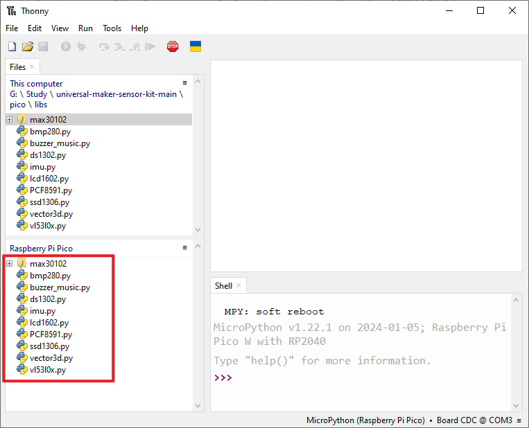Image resolution: width=529 pixels, height=428 pixels.
Task: Select vl53l0x.py on Raspberry Pi Pico
Action: [x=48, y=370]
